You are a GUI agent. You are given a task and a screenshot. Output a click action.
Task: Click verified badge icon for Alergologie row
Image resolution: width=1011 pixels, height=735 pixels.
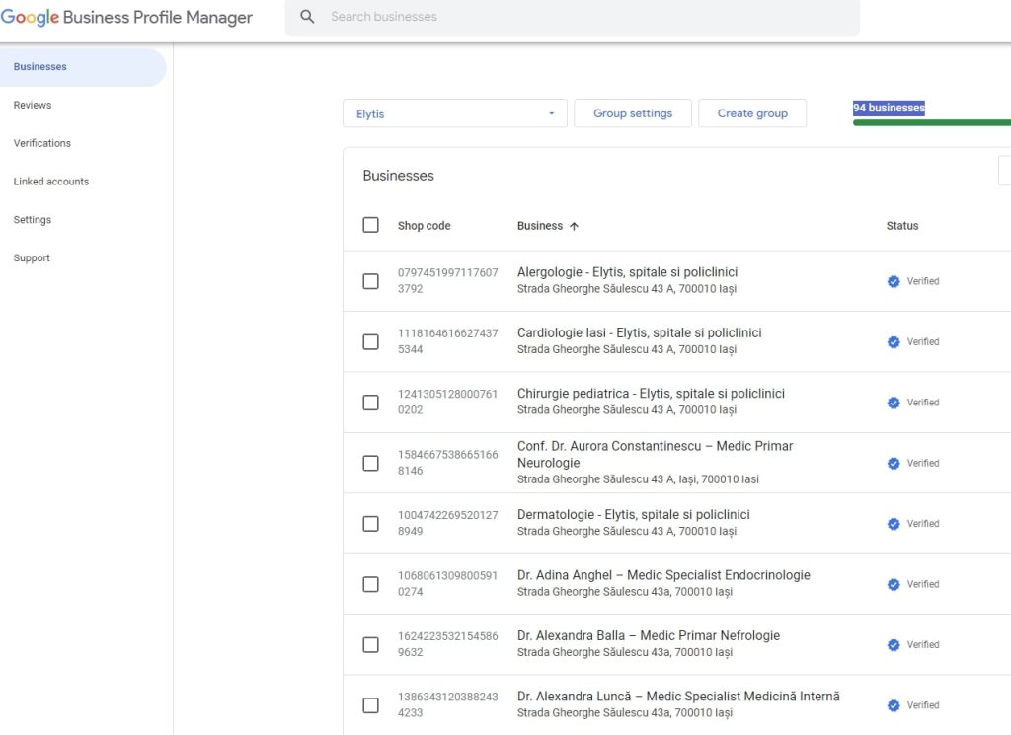click(894, 281)
